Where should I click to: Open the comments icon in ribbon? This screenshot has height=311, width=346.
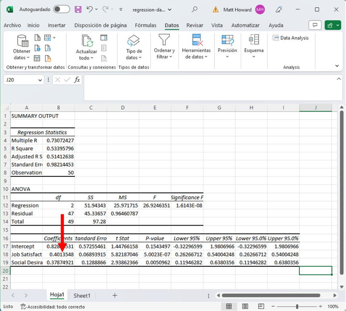click(315, 25)
